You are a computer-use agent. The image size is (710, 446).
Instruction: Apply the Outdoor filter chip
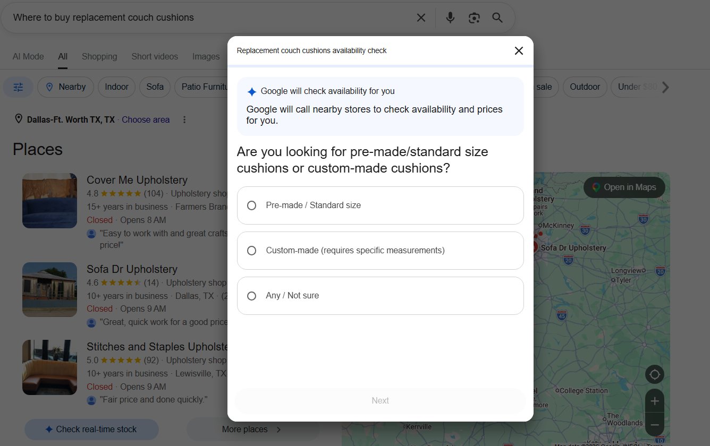click(585, 87)
